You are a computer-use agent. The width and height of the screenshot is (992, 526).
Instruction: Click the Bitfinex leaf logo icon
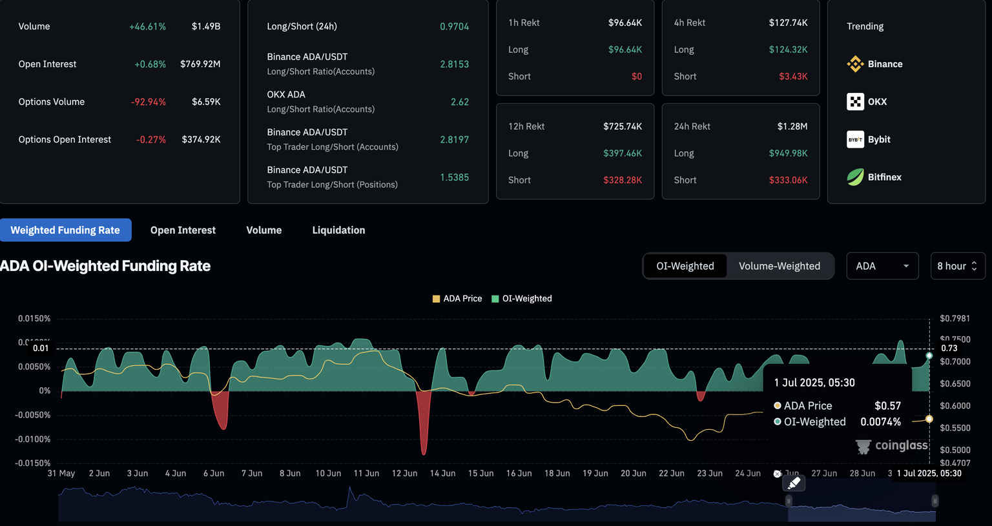click(855, 177)
